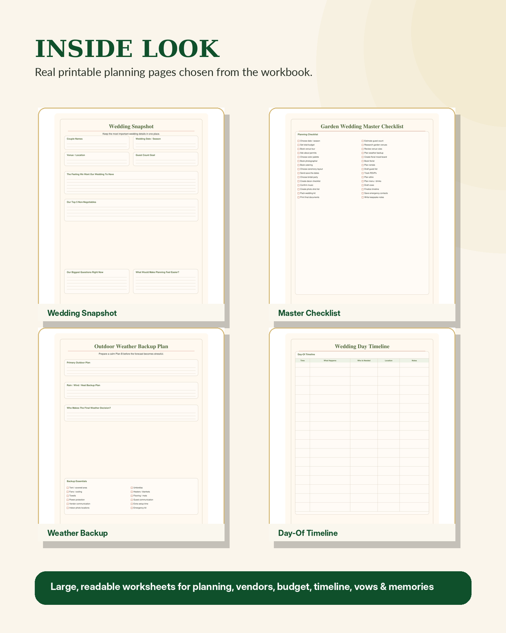Click the 'Primary Outdoor Plan' field
Screen dimensions: 506x633
(x=131, y=368)
